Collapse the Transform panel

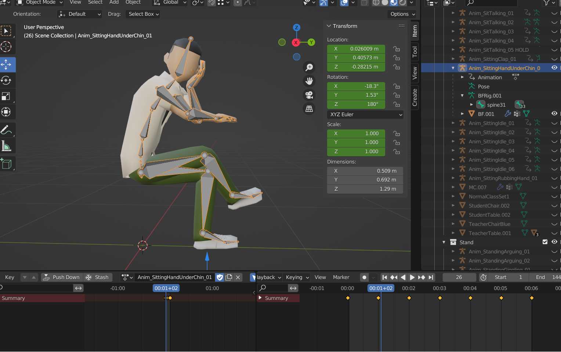tap(329, 26)
